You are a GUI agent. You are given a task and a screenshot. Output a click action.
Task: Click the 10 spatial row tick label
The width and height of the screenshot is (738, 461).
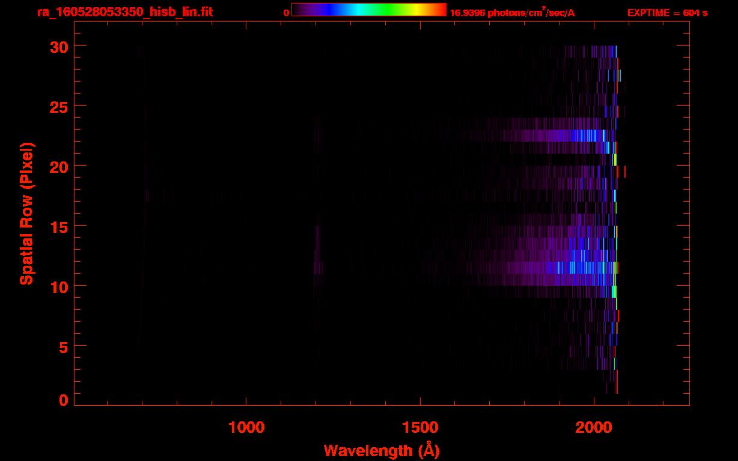coord(58,286)
